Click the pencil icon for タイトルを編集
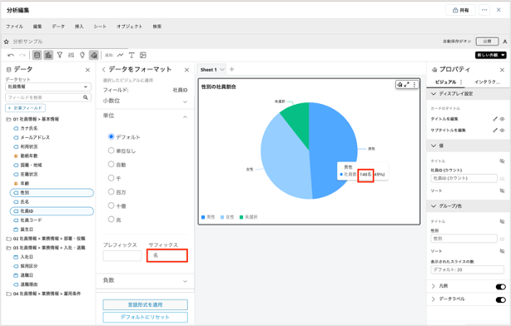Image resolution: width=511 pixels, height=326 pixels. pyautogui.click(x=495, y=119)
